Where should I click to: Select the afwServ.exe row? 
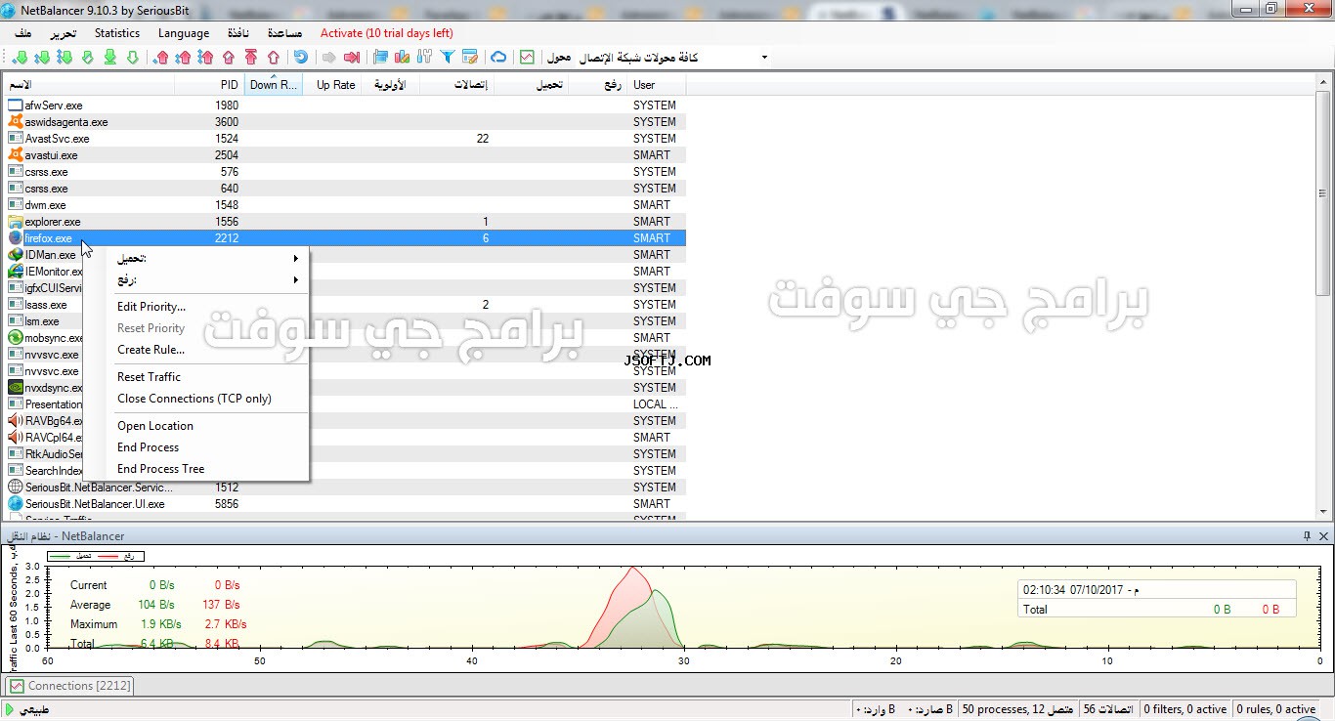coord(344,106)
